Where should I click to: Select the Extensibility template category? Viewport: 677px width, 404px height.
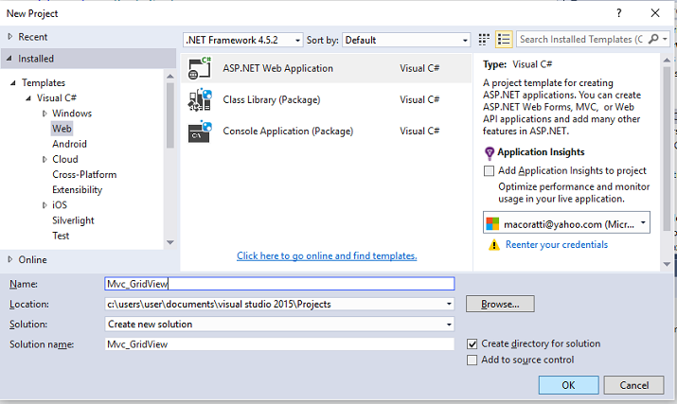click(x=78, y=190)
